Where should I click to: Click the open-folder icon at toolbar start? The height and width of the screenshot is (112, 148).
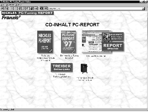point(2,8)
